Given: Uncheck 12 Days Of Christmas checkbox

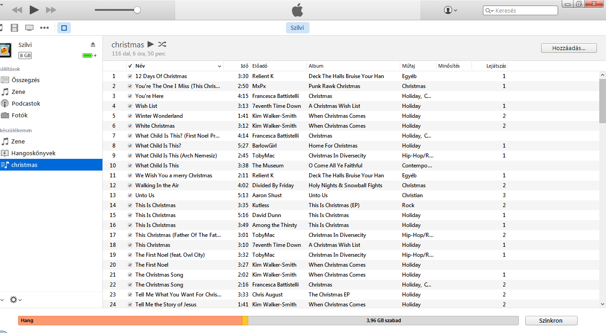Looking at the screenshot, I should (130, 76).
